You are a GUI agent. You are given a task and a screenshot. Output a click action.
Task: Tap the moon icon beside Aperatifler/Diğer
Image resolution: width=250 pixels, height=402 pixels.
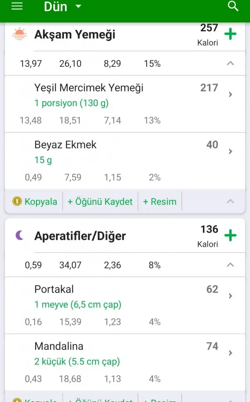[19, 236]
